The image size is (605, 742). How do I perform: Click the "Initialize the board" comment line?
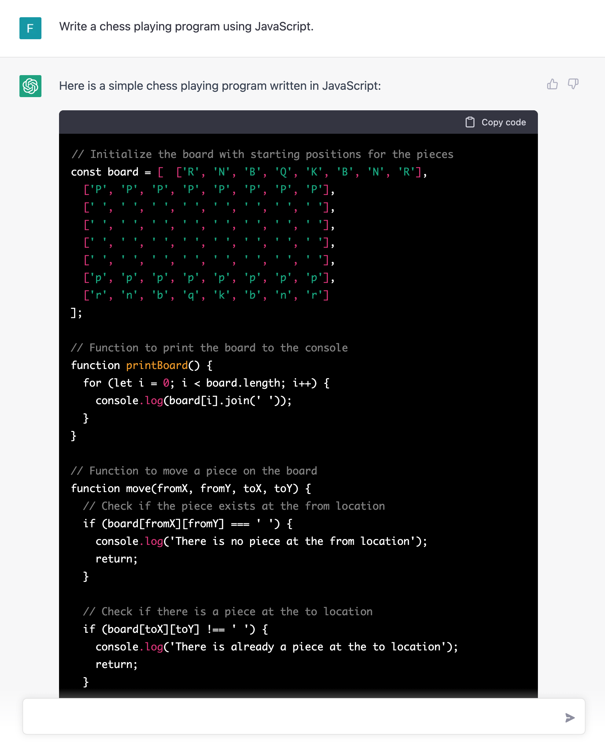coord(262,154)
